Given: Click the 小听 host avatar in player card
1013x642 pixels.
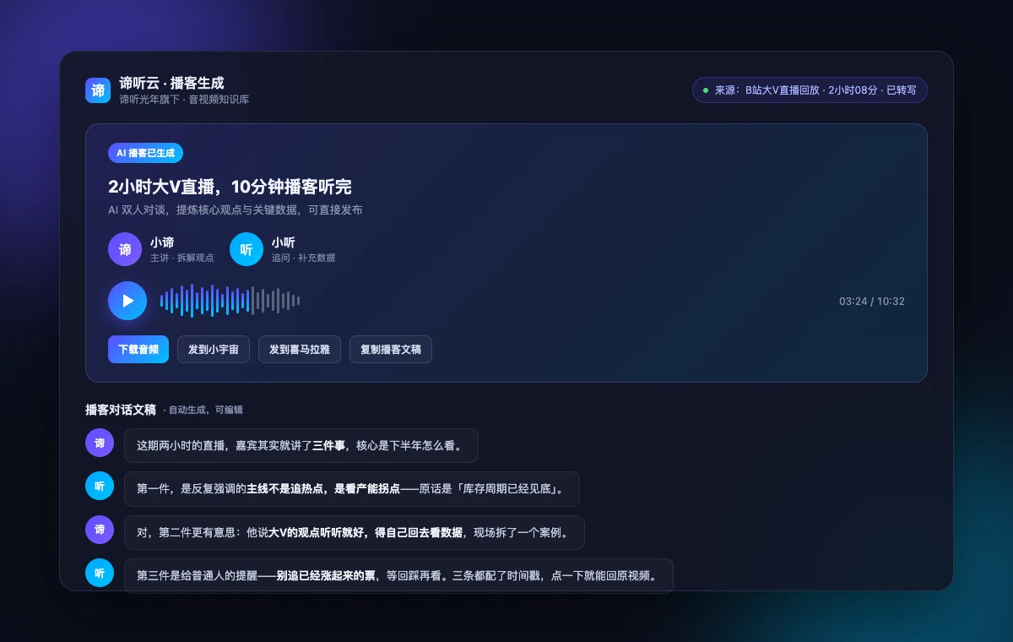Looking at the screenshot, I should 246,249.
